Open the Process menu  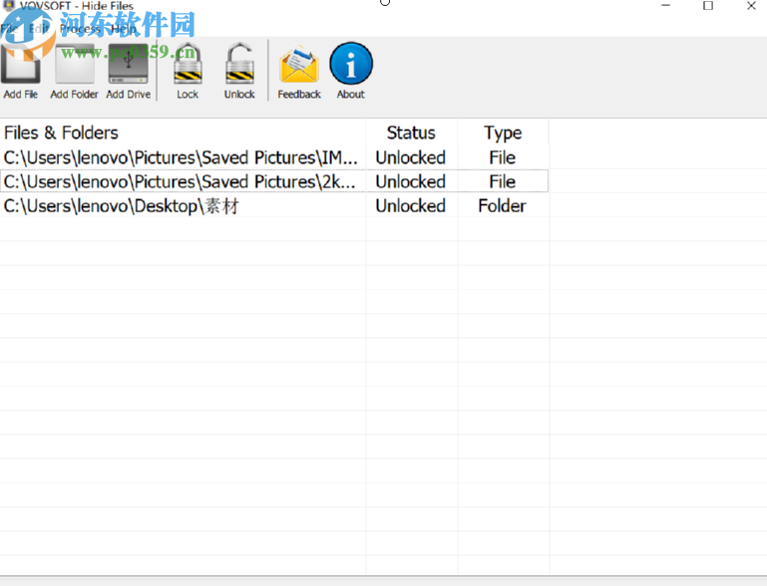point(80,29)
